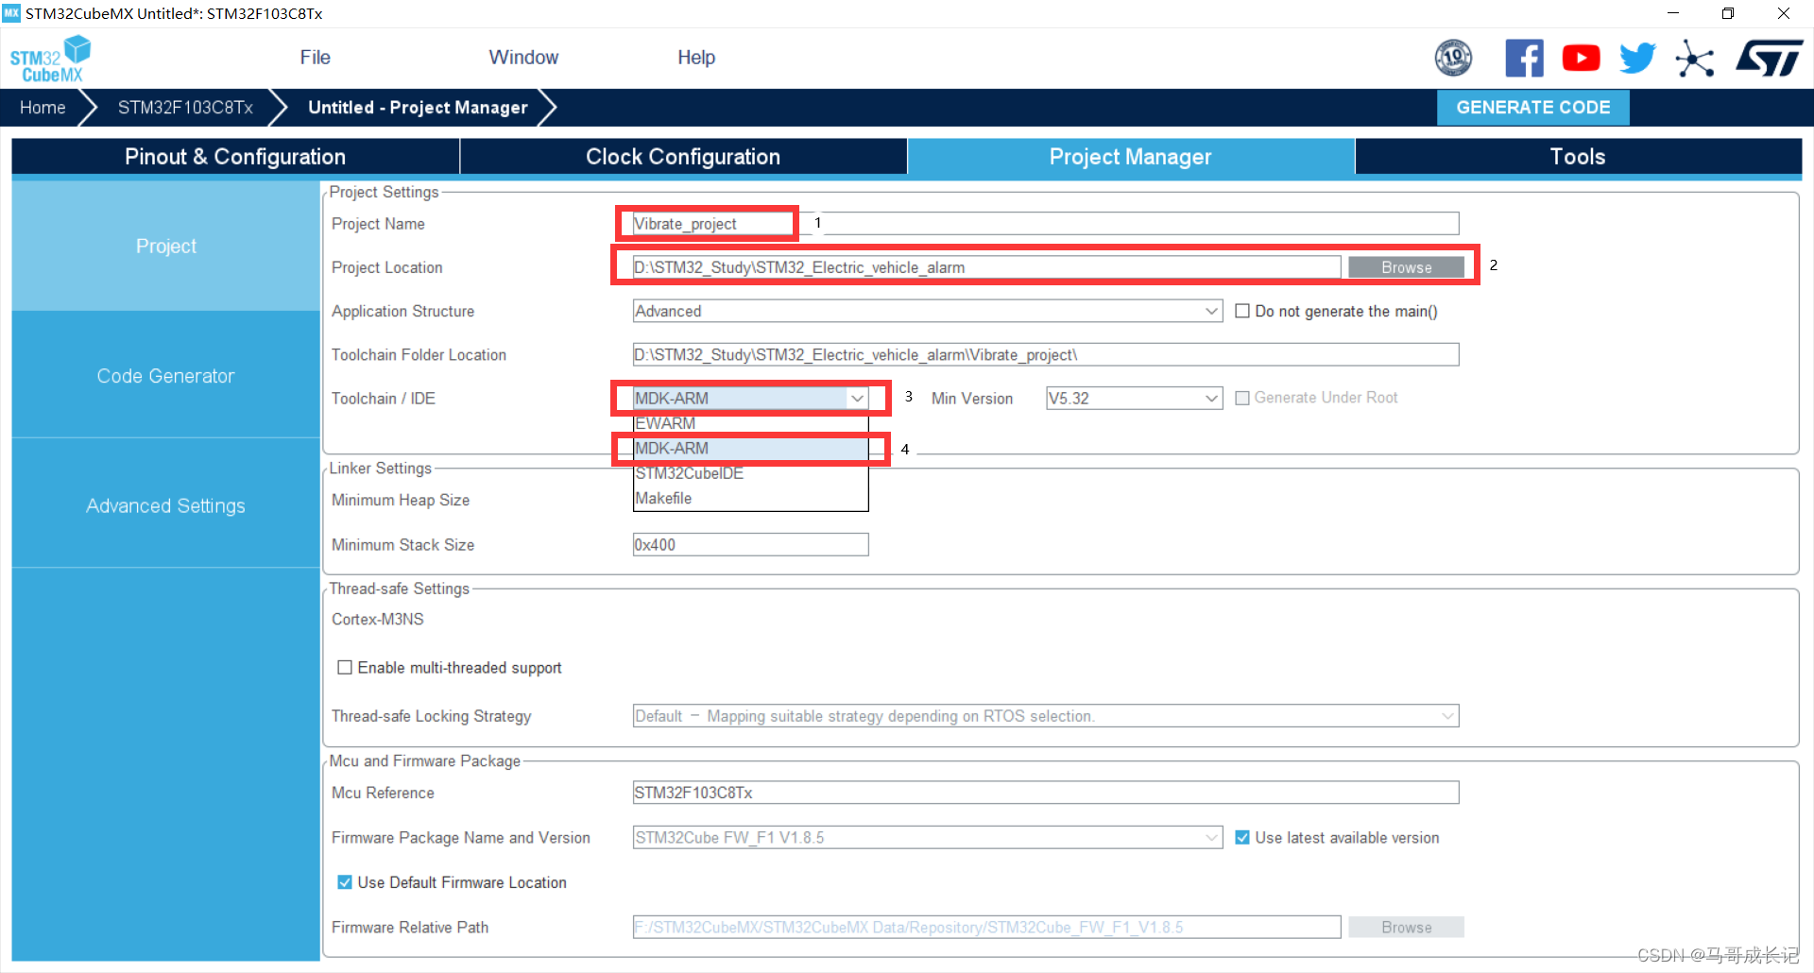Choose Makefile from toolchain list

(751, 498)
